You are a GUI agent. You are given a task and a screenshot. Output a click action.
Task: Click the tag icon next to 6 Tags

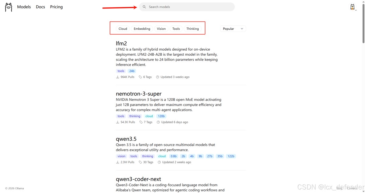(x=140, y=77)
